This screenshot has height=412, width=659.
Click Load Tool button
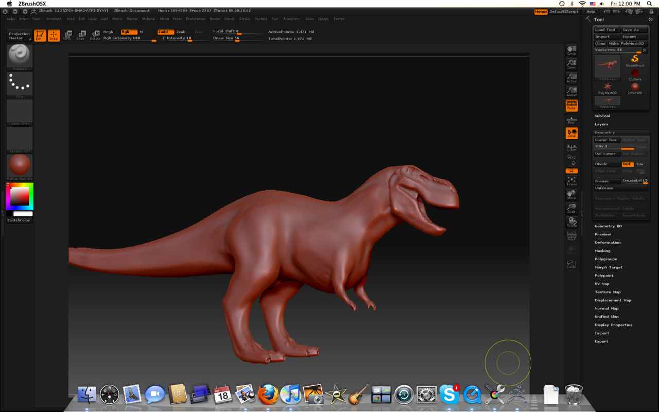(607, 30)
